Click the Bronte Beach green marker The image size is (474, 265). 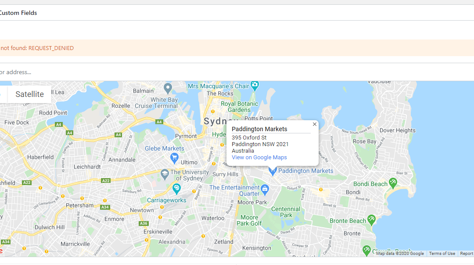coord(371,220)
